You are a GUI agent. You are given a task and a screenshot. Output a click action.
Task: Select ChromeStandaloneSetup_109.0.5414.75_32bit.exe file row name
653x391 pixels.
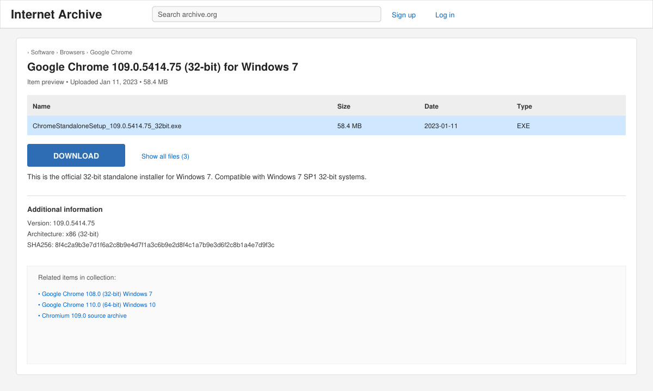point(107,125)
